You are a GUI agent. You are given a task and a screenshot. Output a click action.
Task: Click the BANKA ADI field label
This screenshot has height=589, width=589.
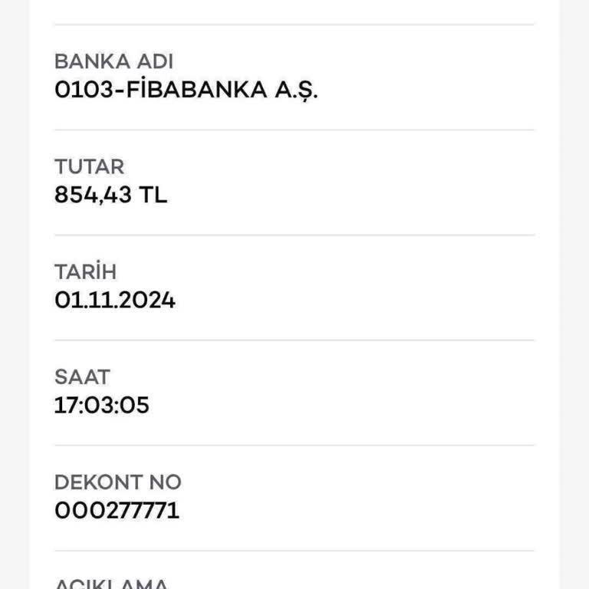coord(114,62)
